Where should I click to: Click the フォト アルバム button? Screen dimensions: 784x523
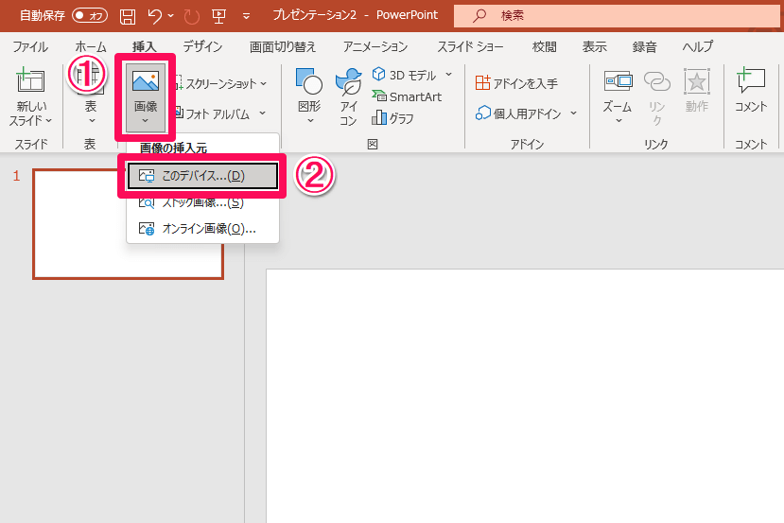click(x=212, y=113)
